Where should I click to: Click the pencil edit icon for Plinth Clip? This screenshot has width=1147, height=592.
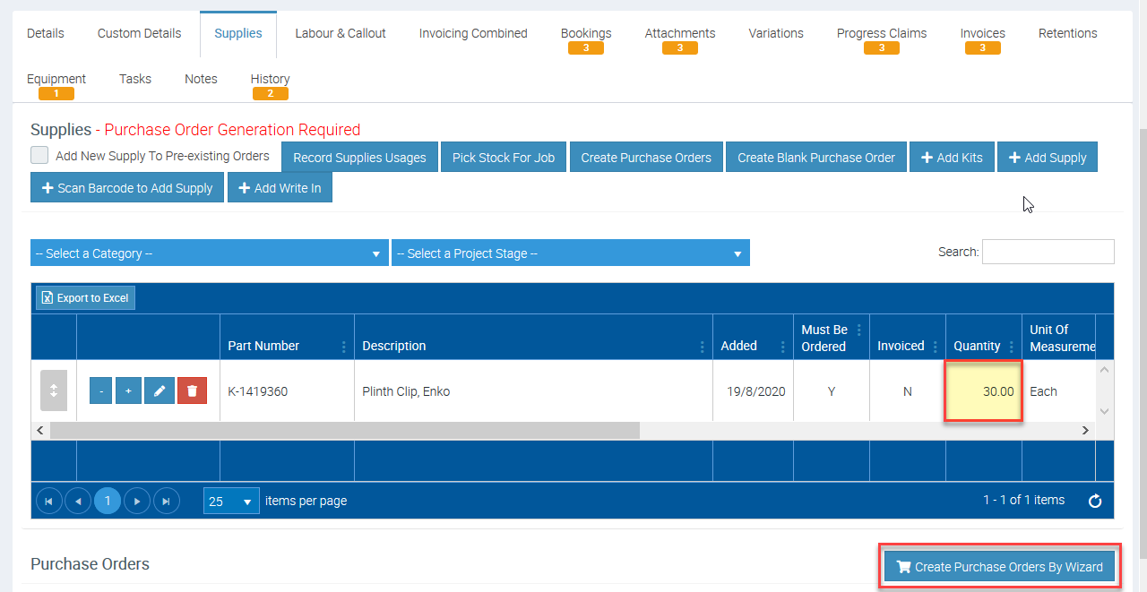(x=160, y=390)
